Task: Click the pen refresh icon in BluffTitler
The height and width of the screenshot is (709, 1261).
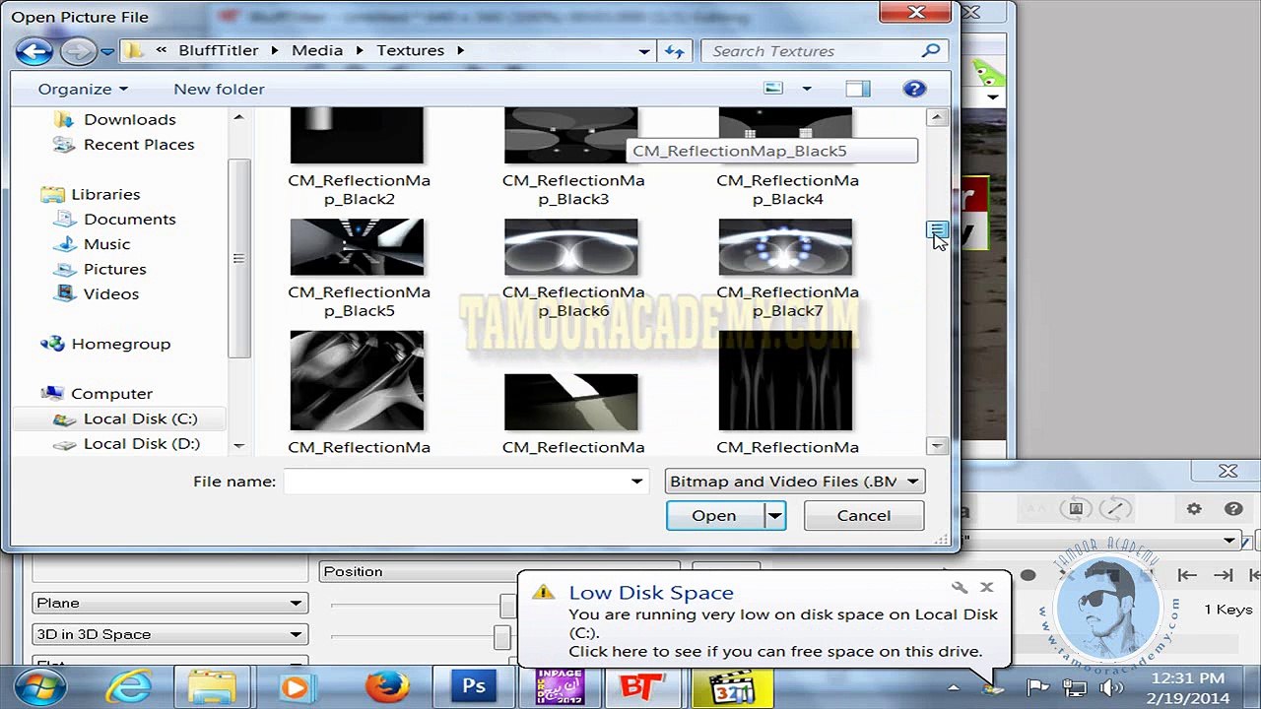Action: pos(1115,509)
